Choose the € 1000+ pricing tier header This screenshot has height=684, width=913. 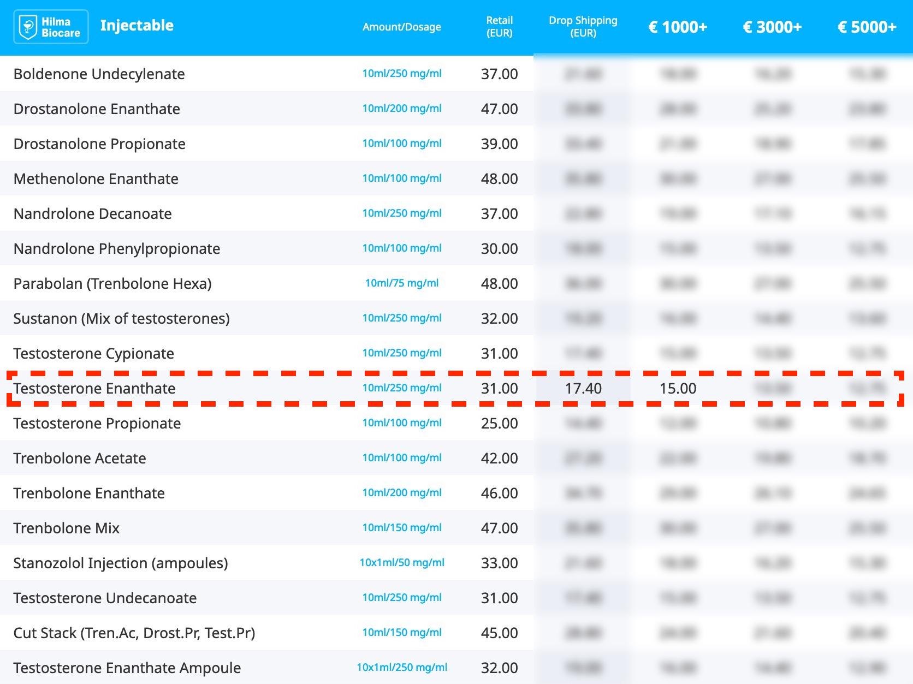coord(678,27)
